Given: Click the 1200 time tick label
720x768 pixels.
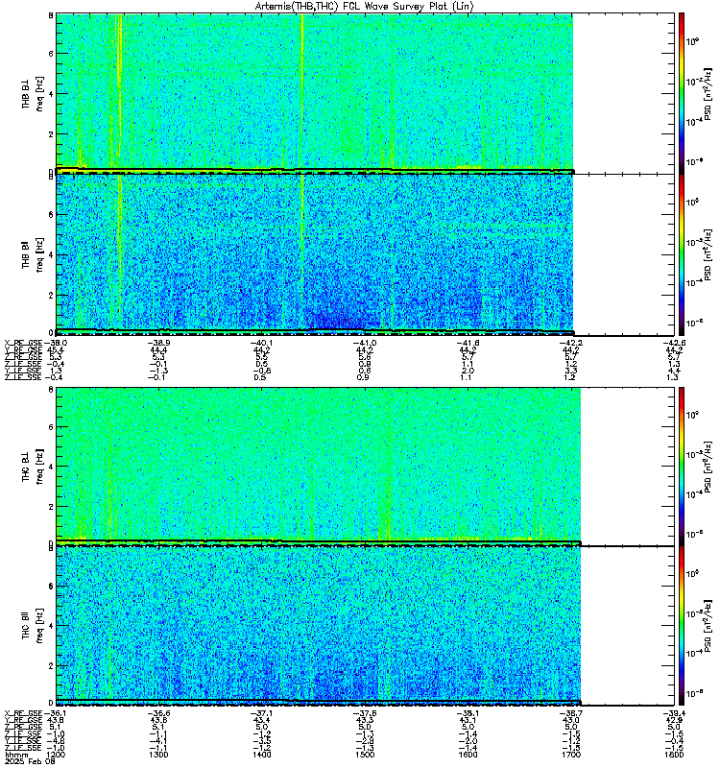Looking at the screenshot, I should (56, 755).
